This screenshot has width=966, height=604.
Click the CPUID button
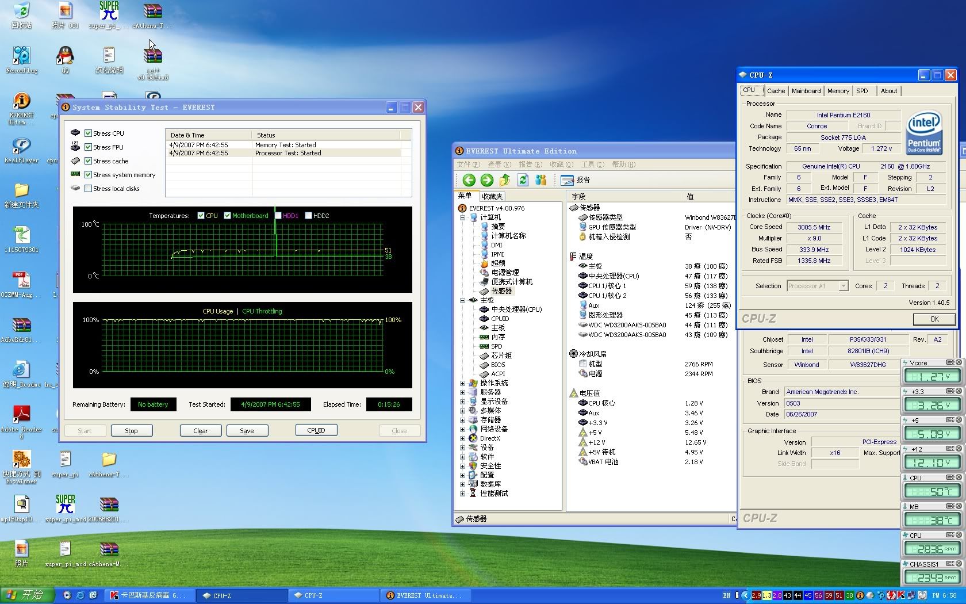click(x=316, y=430)
